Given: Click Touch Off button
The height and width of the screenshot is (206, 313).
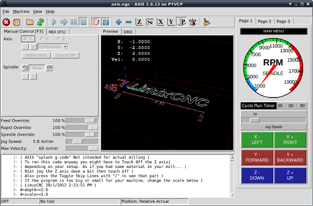Looking at the screenshot, I should click(66, 55).
